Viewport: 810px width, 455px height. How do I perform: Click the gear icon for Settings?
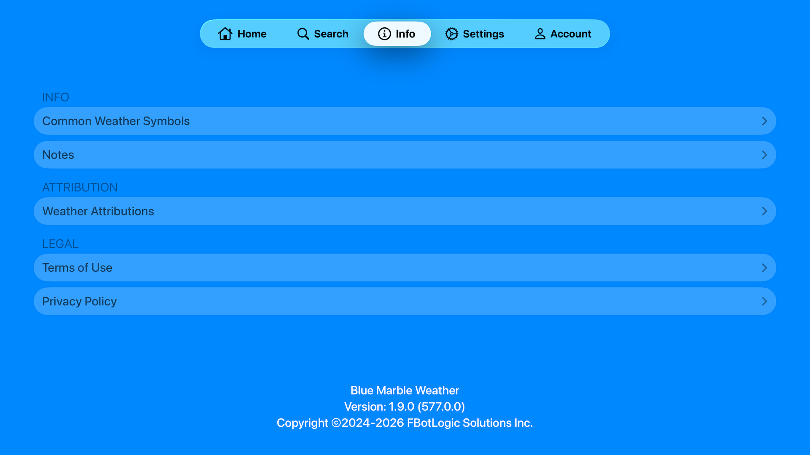point(451,34)
